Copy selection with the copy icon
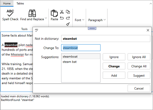The image size is (153, 110). (x=68, y=12)
